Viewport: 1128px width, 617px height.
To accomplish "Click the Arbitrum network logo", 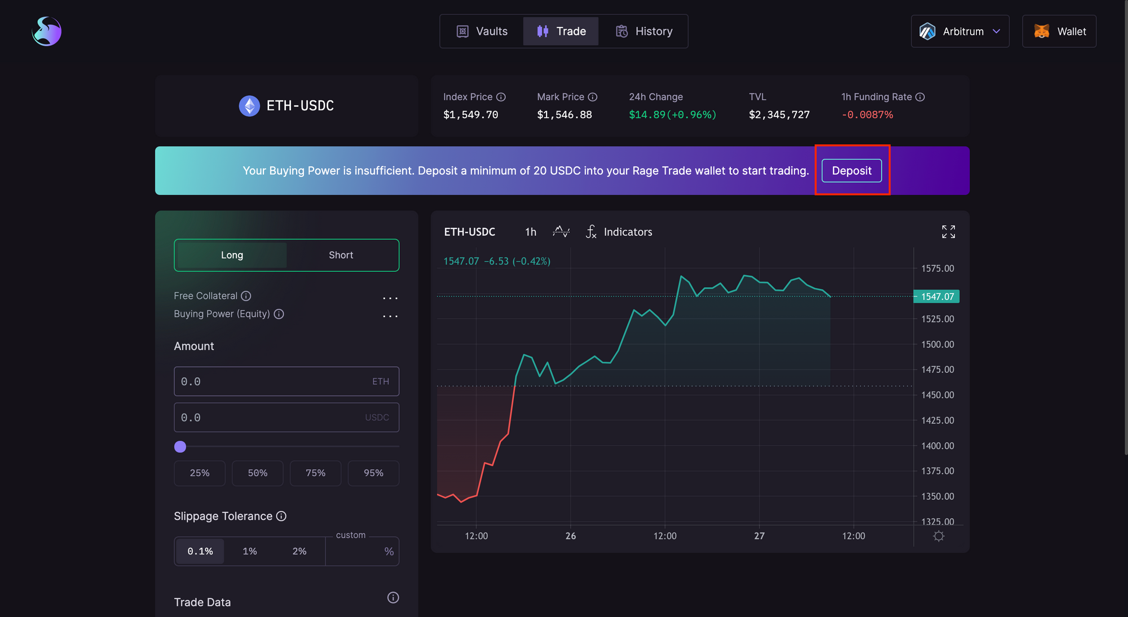I will [927, 32].
